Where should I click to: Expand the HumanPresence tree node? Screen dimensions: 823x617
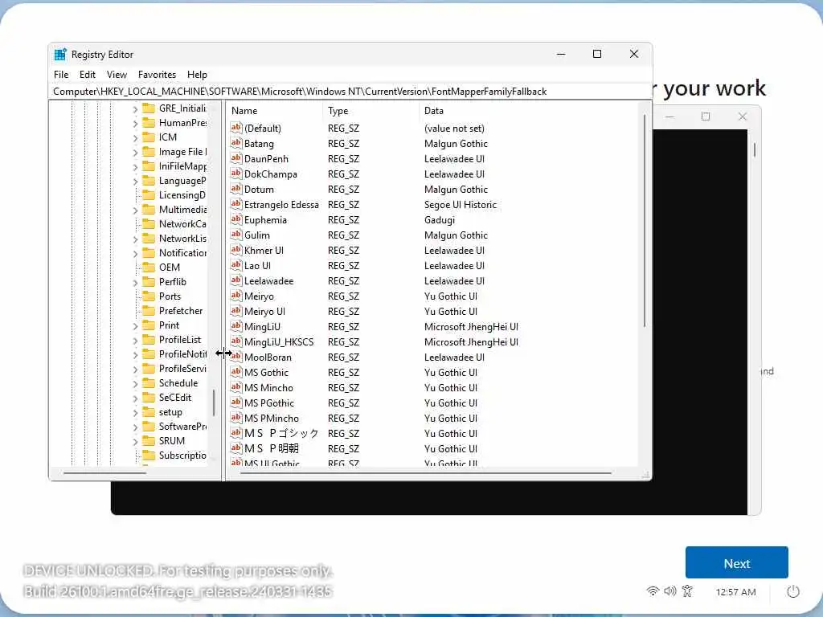pyautogui.click(x=135, y=123)
